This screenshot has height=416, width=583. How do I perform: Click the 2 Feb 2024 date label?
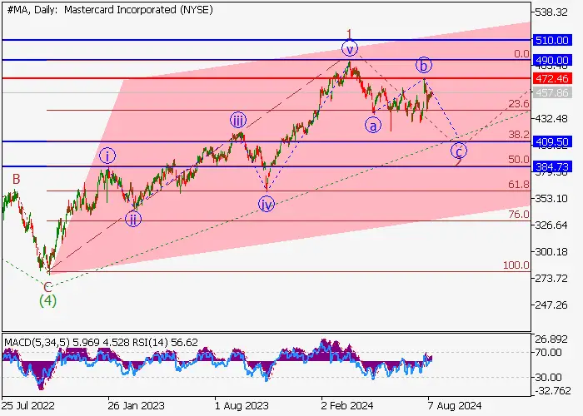click(347, 405)
